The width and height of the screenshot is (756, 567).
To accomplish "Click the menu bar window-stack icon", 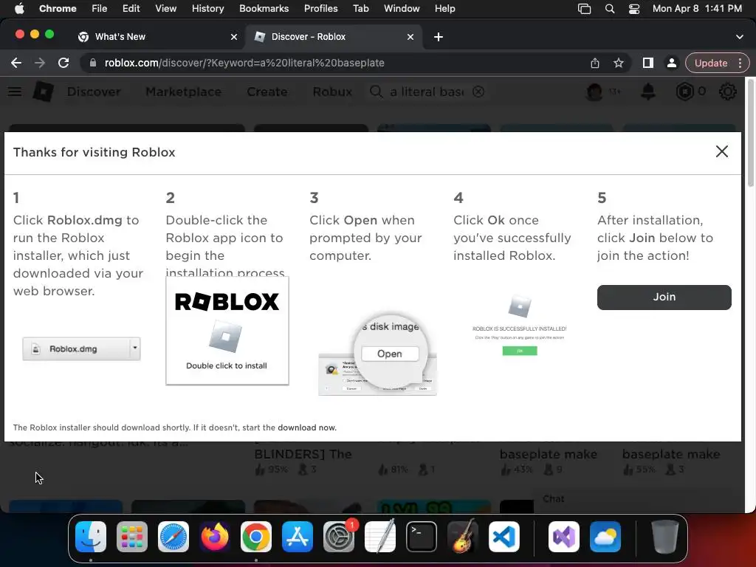I will pyautogui.click(x=584, y=9).
